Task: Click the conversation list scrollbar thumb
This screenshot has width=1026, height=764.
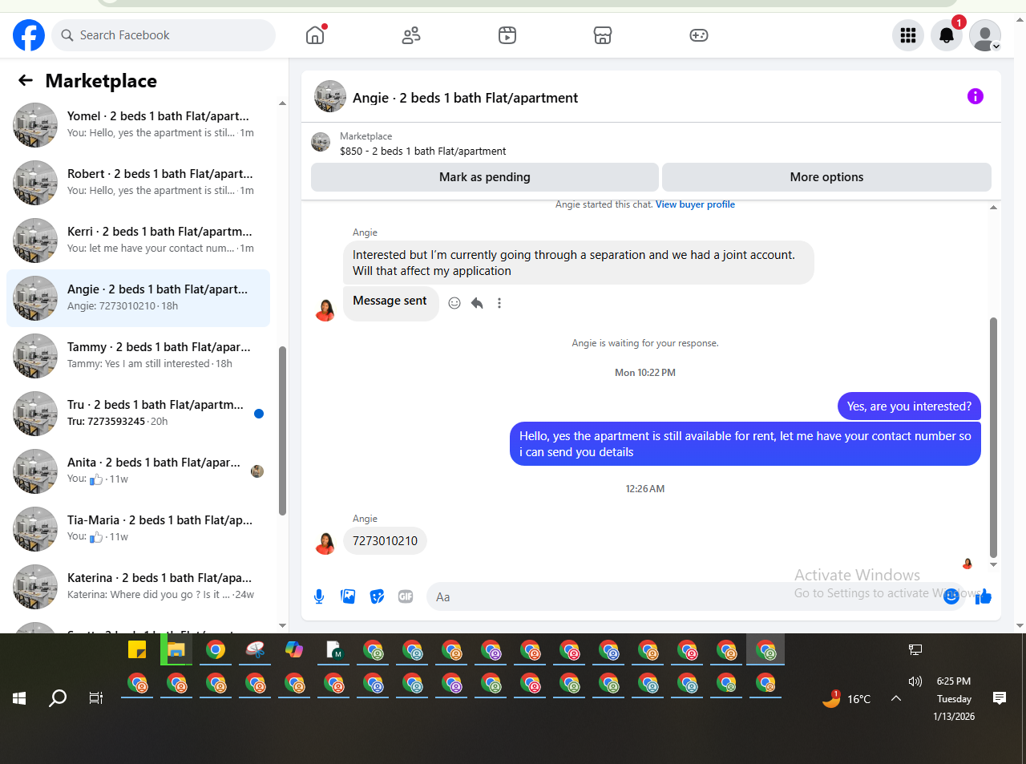Action: pyautogui.click(x=282, y=431)
